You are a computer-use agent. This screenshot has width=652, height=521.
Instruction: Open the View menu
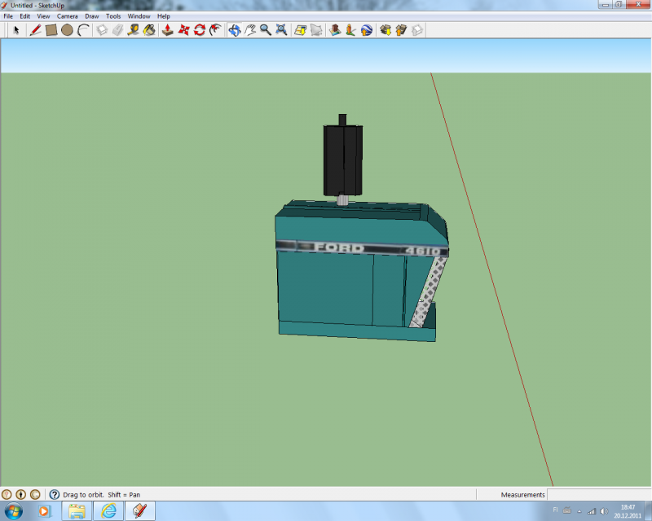(x=43, y=16)
